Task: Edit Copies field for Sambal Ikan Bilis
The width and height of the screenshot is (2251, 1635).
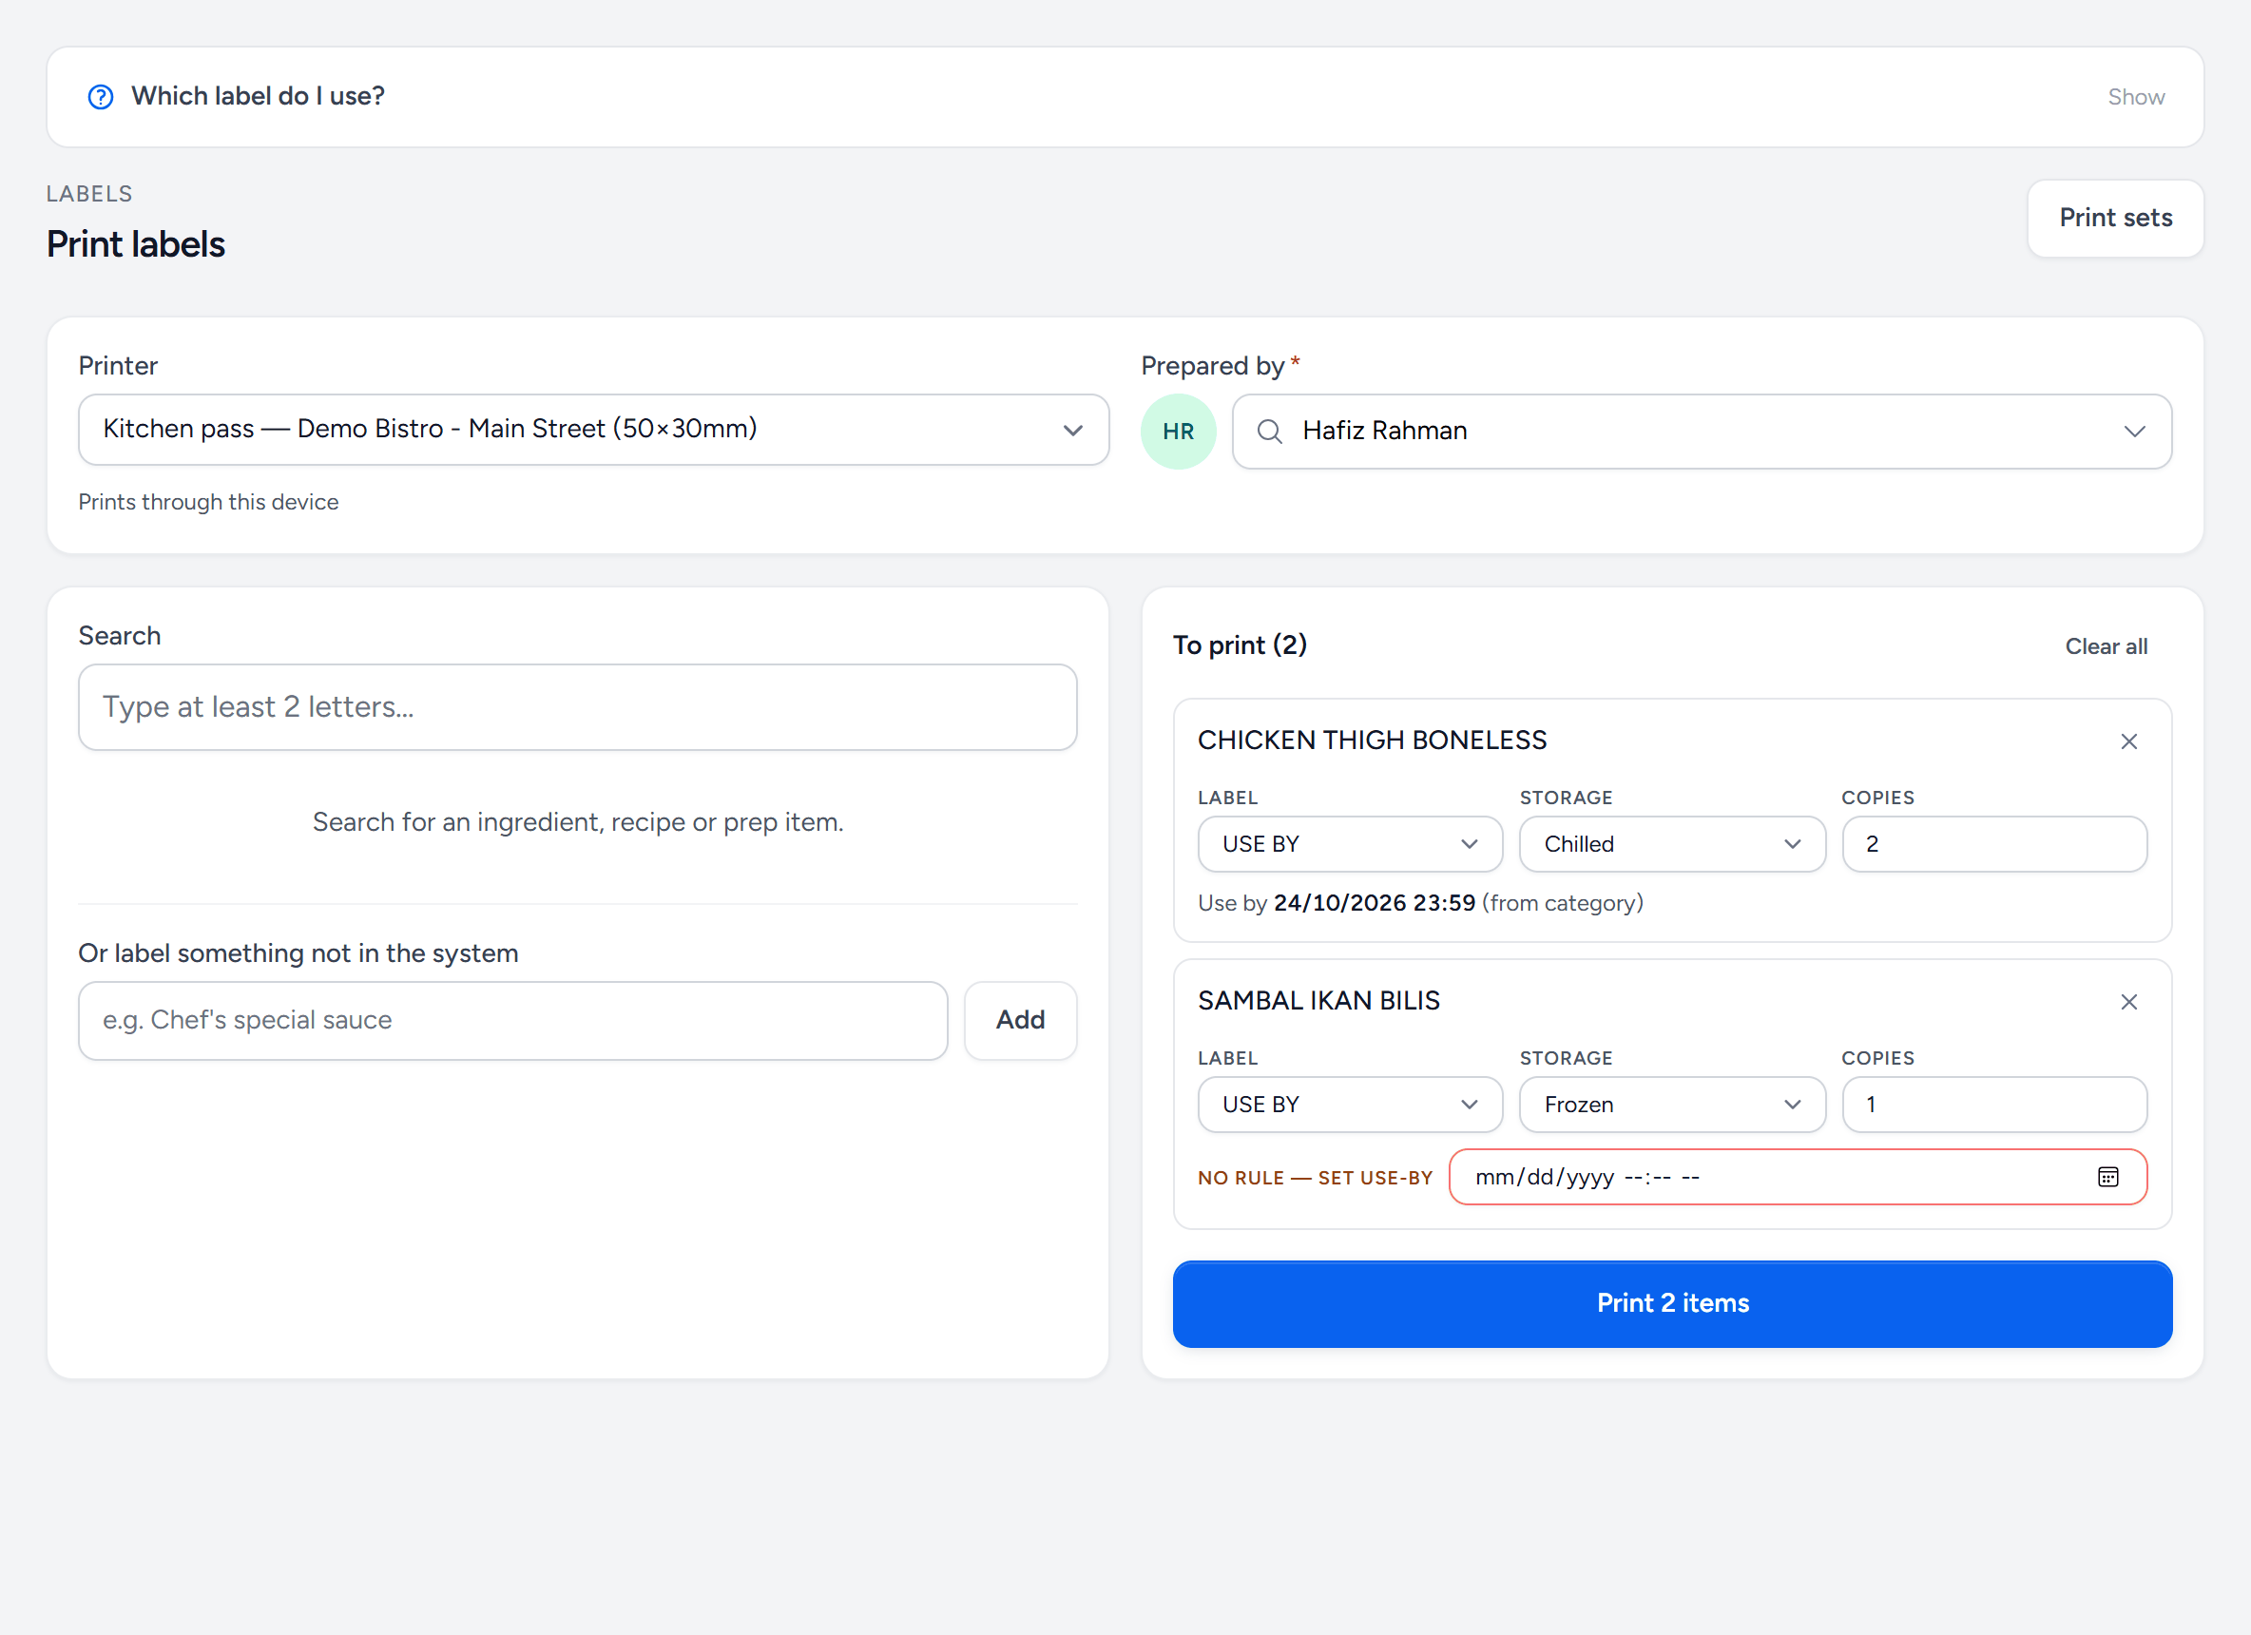Action: tap(1994, 1104)
